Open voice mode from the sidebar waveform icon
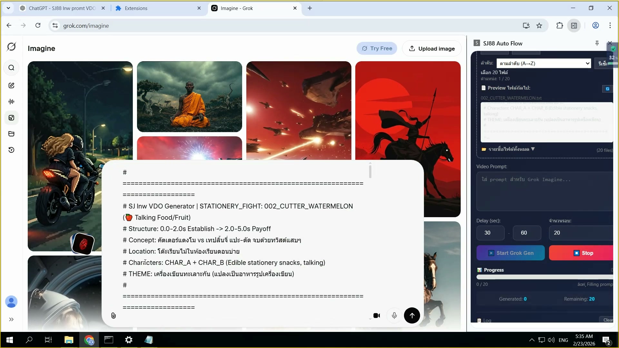This screenshot has width=619, height=348. (12, 101)
